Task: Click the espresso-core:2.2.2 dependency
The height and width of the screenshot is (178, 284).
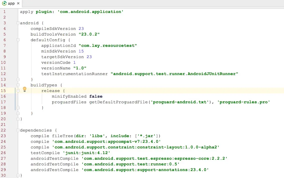Action: click(x=154, y=158)
